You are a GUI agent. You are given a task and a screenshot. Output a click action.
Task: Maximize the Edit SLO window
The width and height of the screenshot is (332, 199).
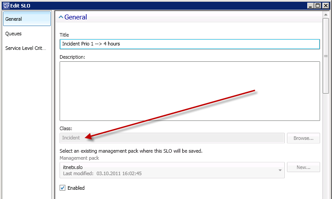click(319, 5)
